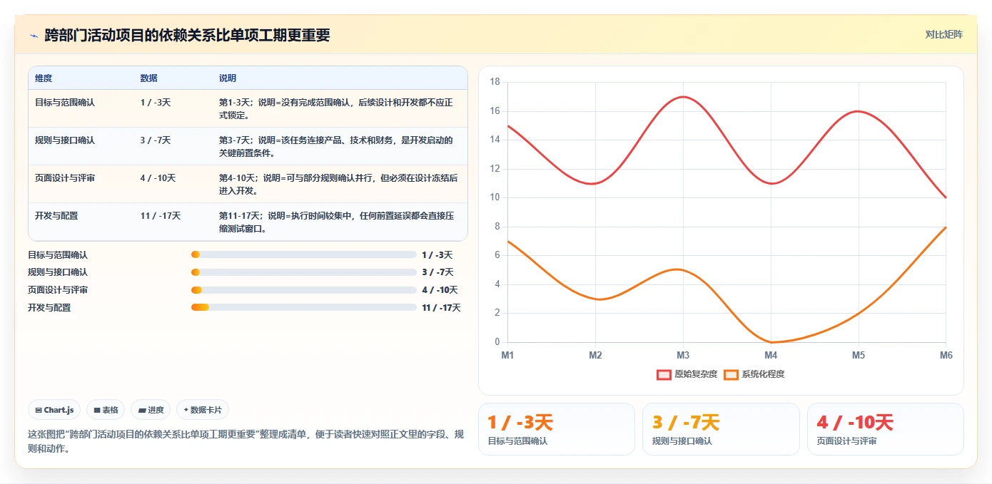This screenshot has width=992, height=484.
Task: Click the orange line end point at M6
Action: coord(946,227)
